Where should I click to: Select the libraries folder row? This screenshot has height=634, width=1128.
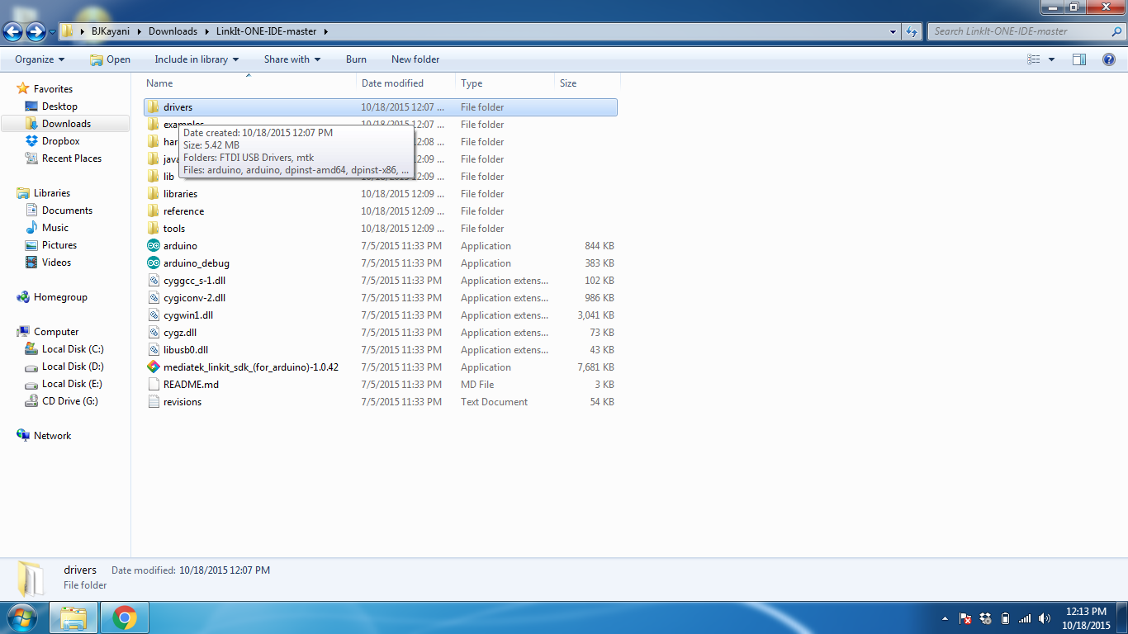click(x=380, y=194)
